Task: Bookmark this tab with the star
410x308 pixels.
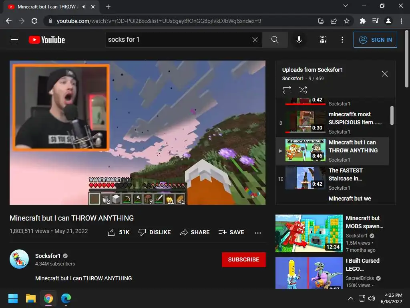Action: pyautogui.click(x=346, y=21)
